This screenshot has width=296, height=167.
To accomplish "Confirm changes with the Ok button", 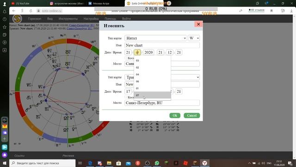I will [x=175, y=116].
